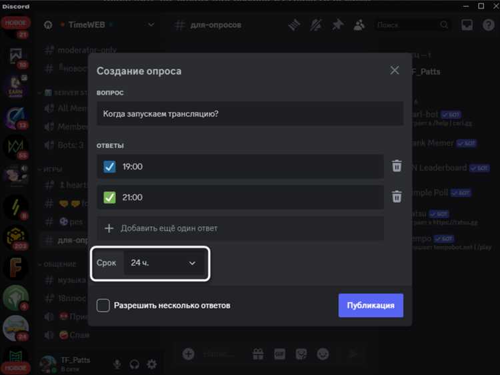This screenshot has width=500, height=375.
Task: Open the server icon with 202 badge
Action: coord(15,238)
